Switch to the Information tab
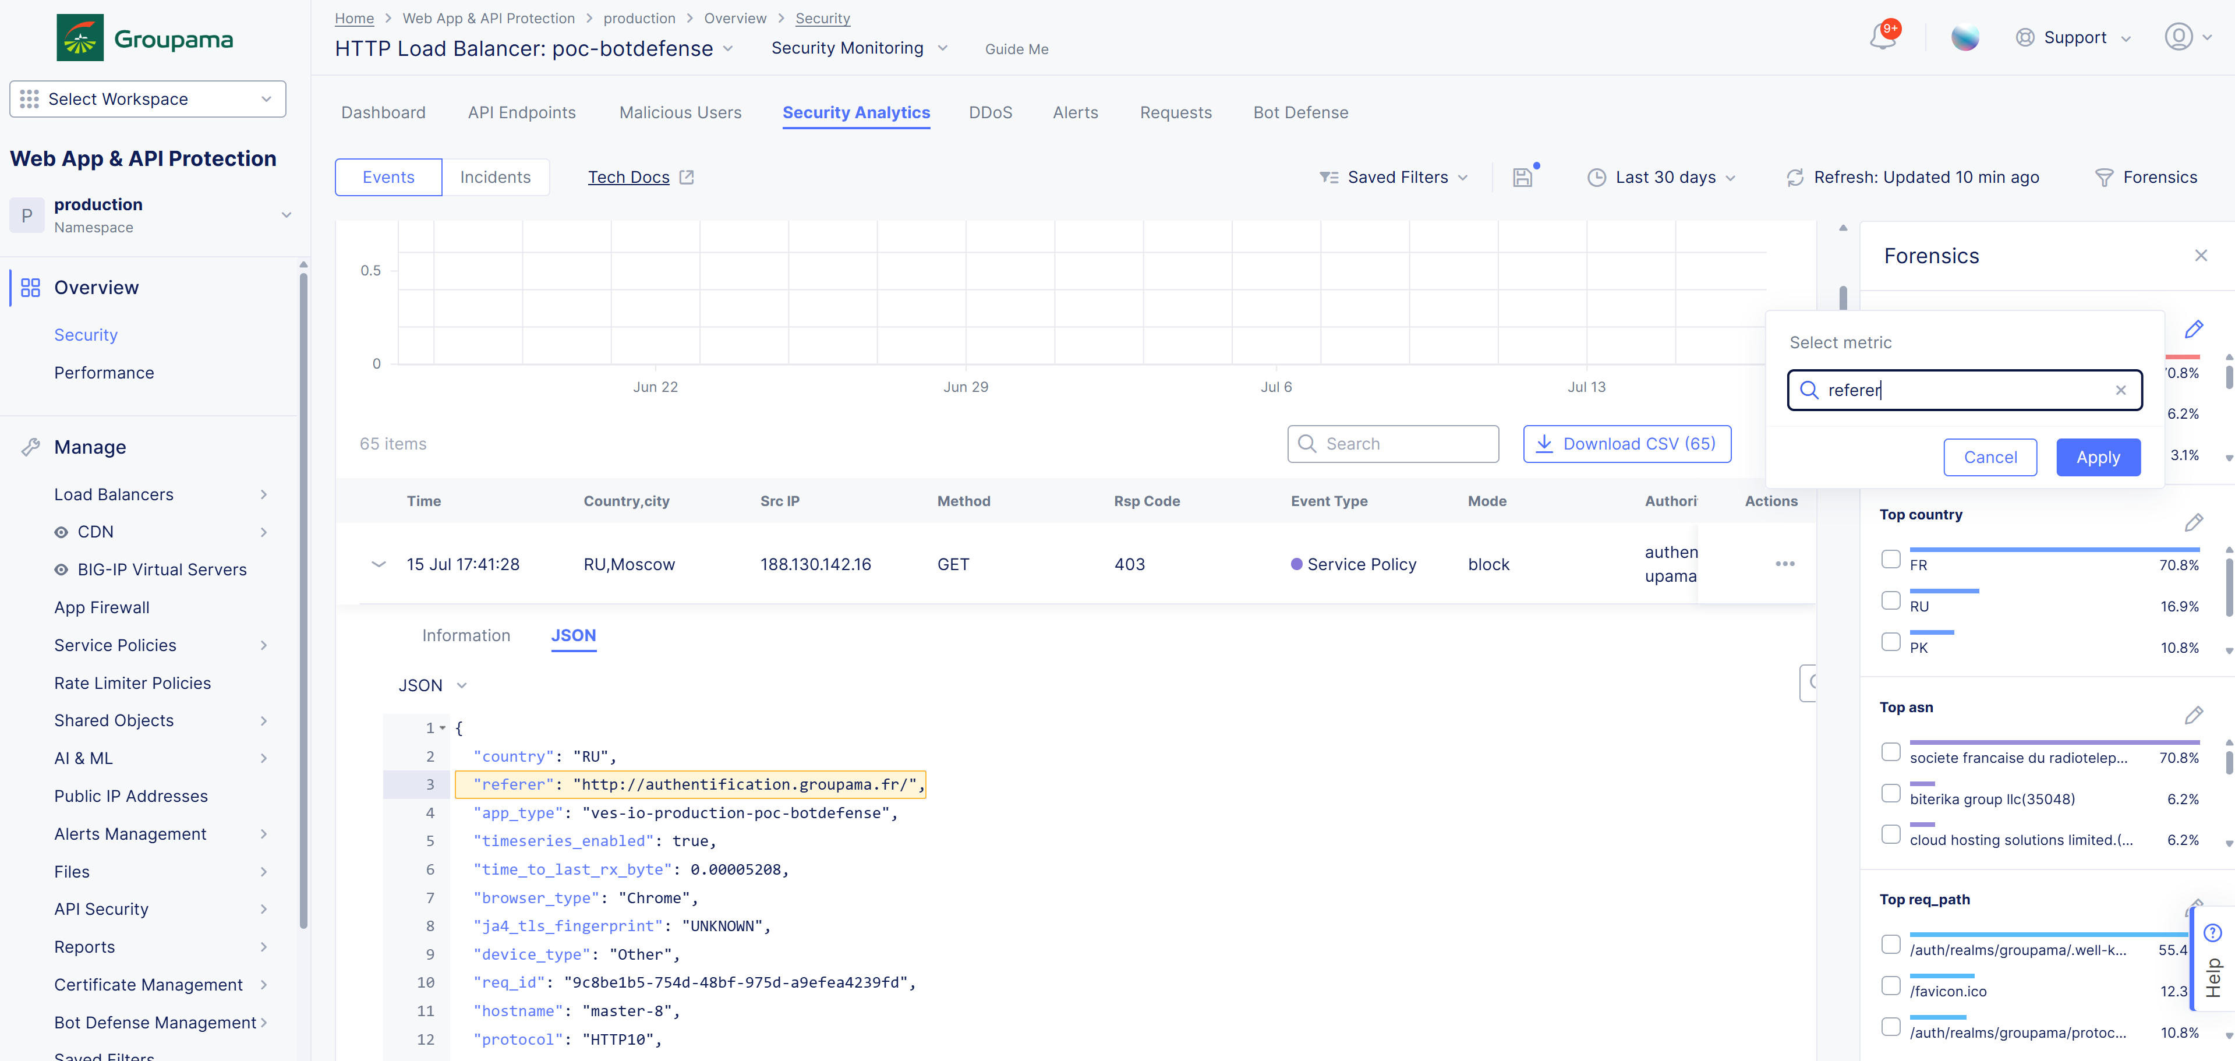 466,636
